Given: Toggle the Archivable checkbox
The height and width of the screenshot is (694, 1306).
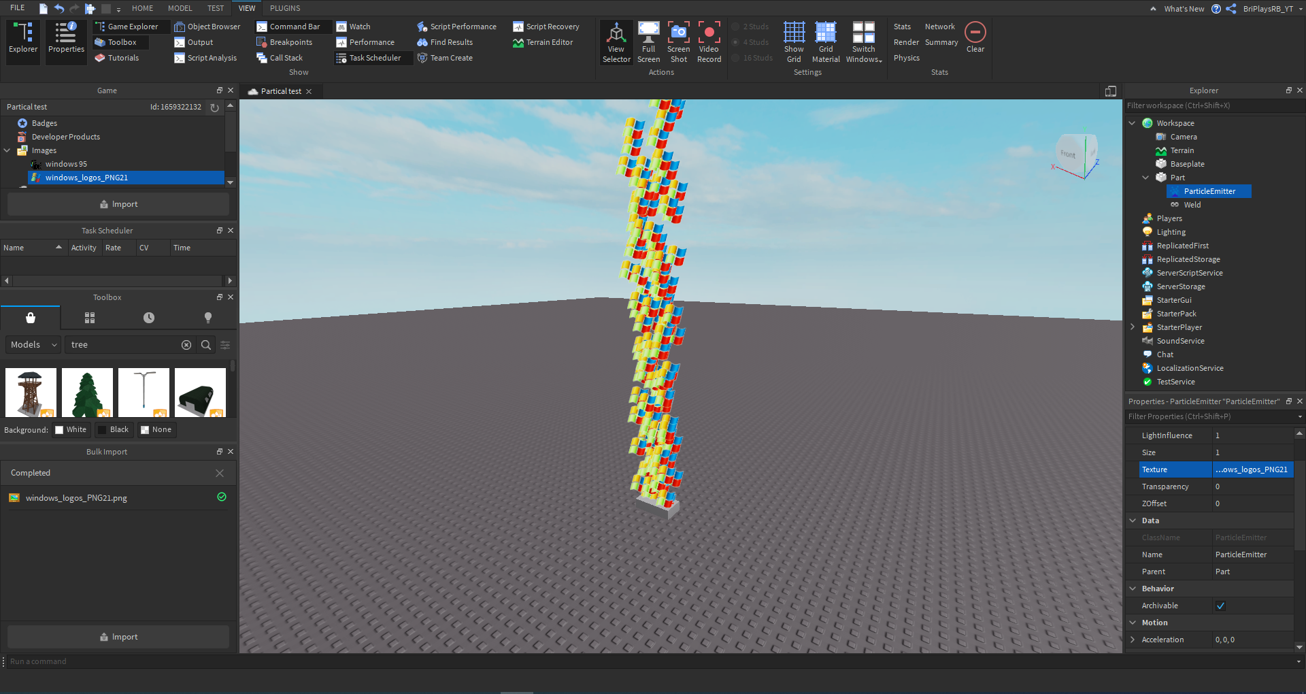Looking at the screenshot, I should [1220, 606].
